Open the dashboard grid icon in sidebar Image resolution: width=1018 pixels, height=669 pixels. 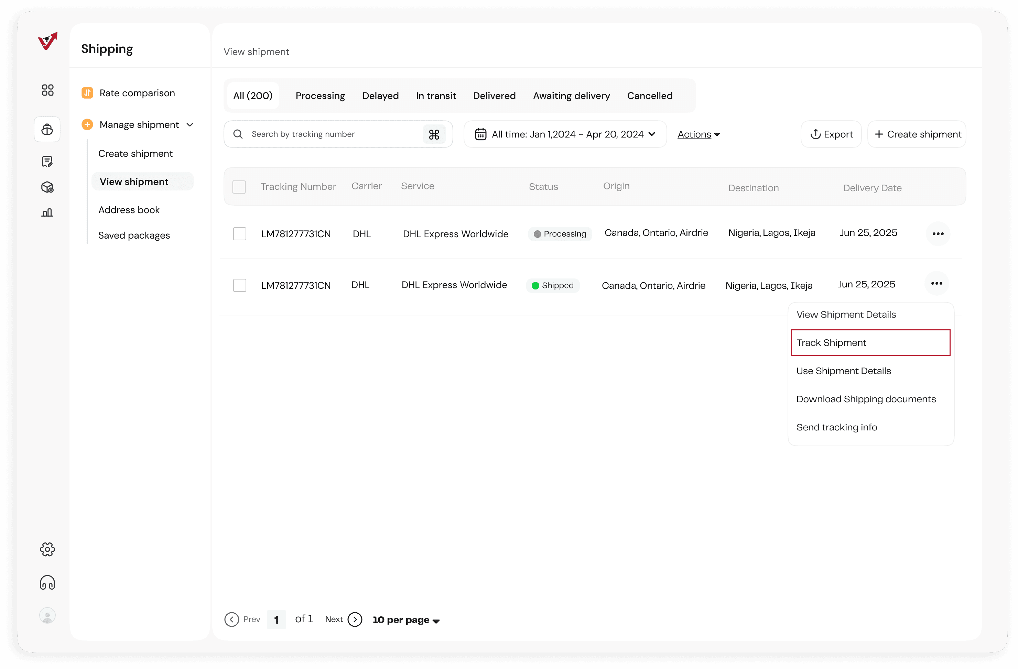47,90
